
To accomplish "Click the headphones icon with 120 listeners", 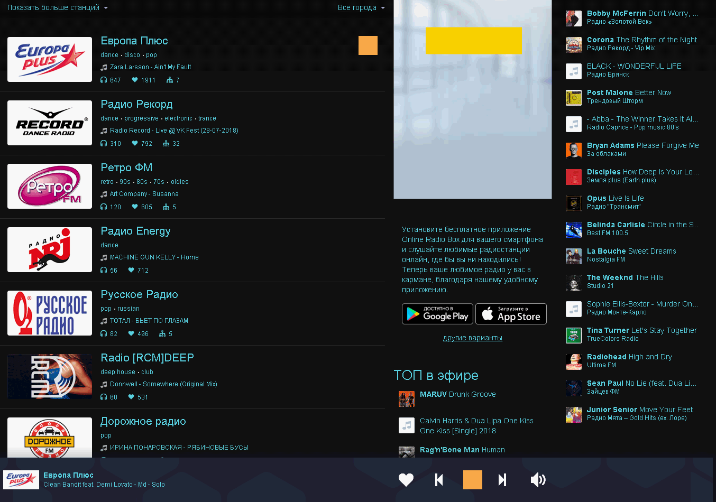I will click(x=104, y=207).
